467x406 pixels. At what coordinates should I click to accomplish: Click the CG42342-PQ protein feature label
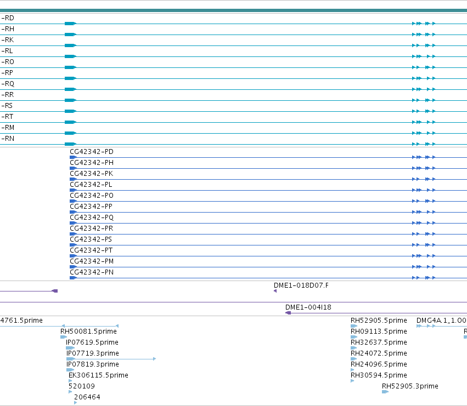pyautogui.click(x=92, y=218)
